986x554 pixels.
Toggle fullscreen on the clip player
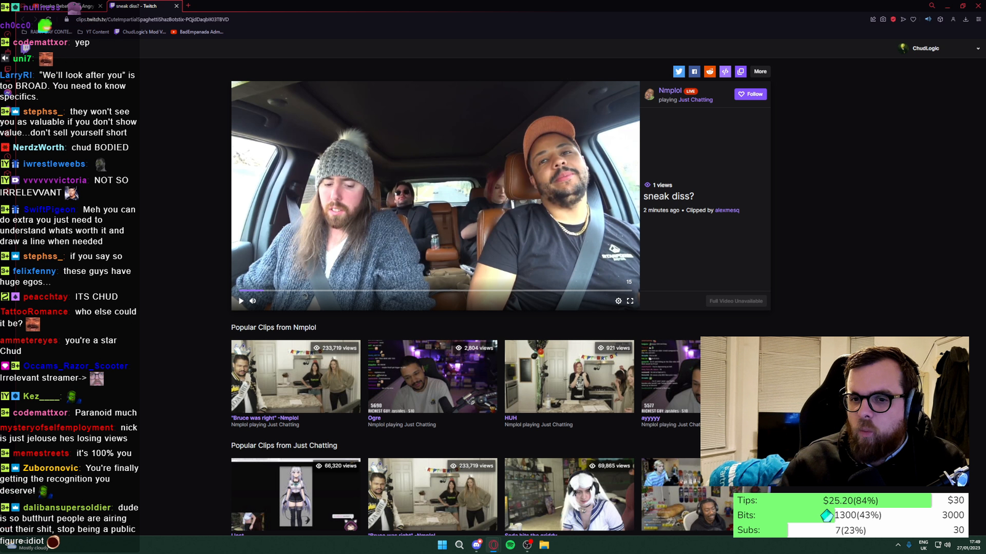click(x=630, y=301)
